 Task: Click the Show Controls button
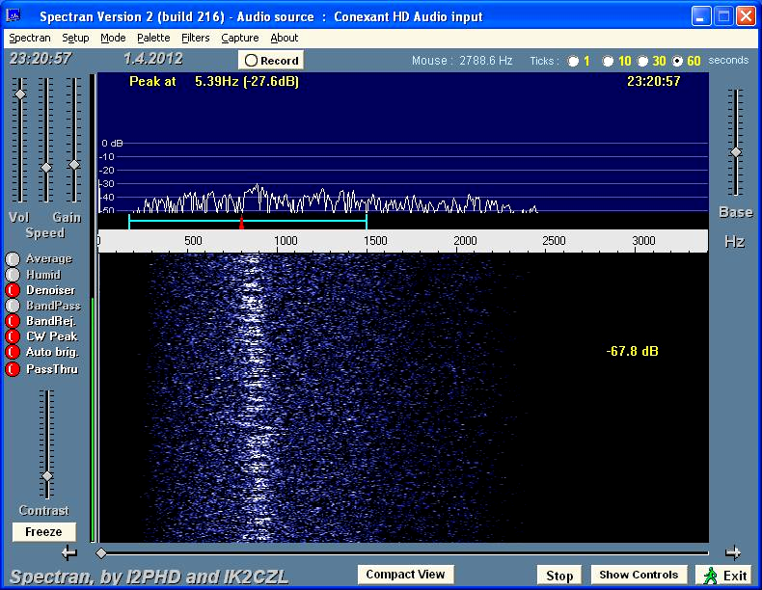point(639,575)
